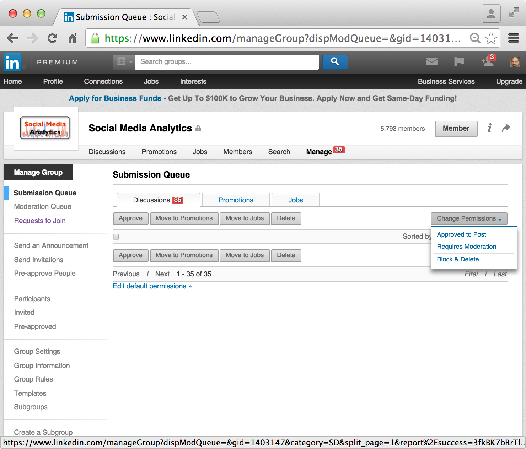
Task: Open a new browser tab
Action: click(x=208, y=17)
